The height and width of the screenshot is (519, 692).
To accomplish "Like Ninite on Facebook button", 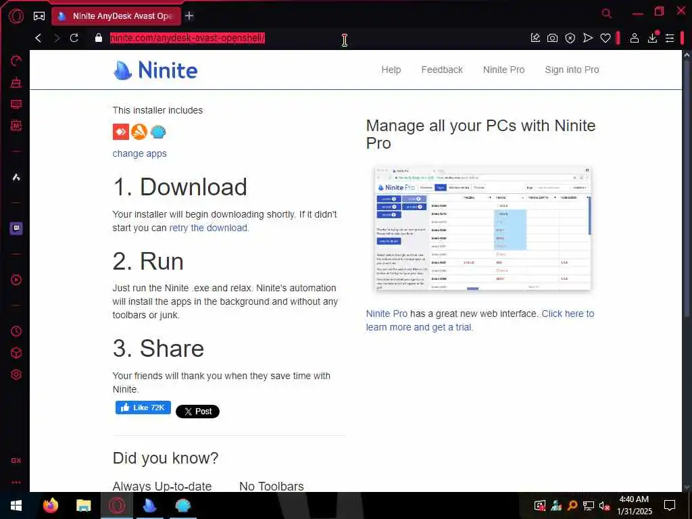I will pos(143,407).
